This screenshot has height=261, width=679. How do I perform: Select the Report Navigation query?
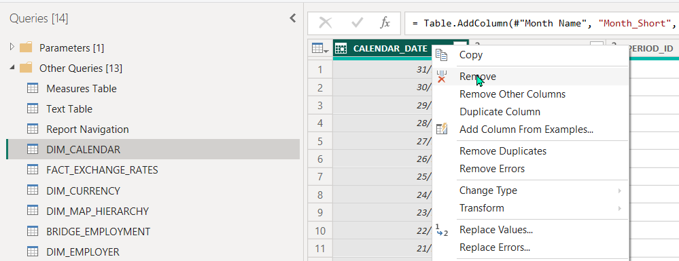[x=88, y=129]
